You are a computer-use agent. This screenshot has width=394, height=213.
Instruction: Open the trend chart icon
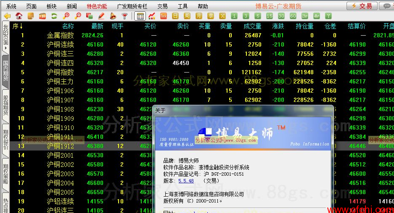[152, 16]
